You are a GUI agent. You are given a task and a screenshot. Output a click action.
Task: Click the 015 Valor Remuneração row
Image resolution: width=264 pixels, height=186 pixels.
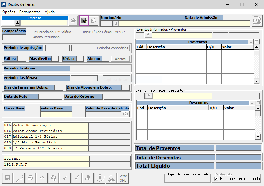pyautogui.click(x=67, y=125)
